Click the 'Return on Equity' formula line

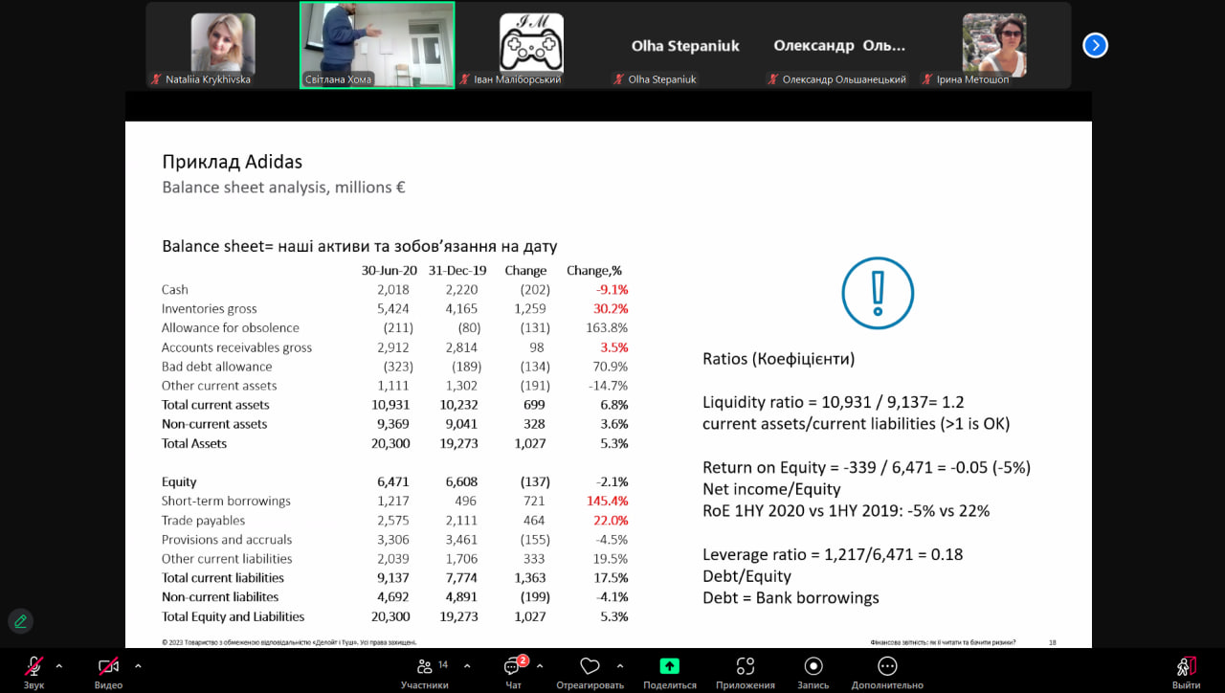point(867,468)
